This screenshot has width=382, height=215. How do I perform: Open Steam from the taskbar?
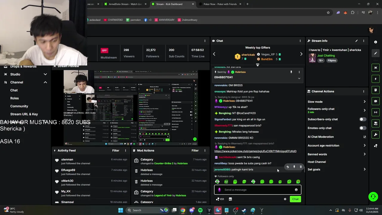(244, 210)
